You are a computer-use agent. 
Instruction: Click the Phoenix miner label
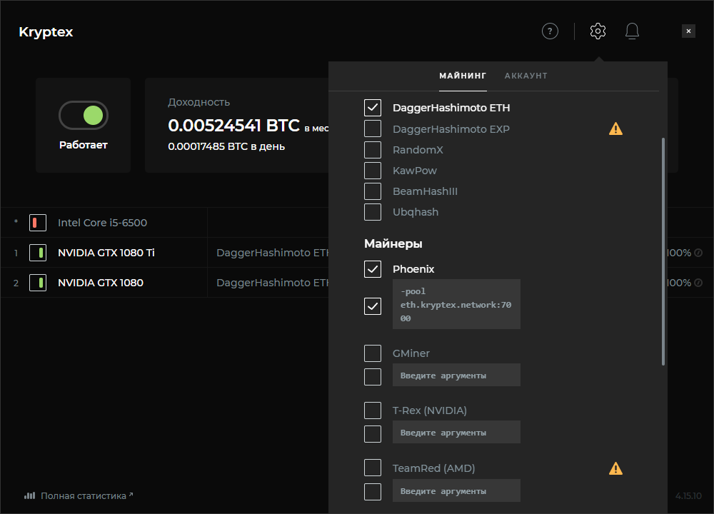413,269
